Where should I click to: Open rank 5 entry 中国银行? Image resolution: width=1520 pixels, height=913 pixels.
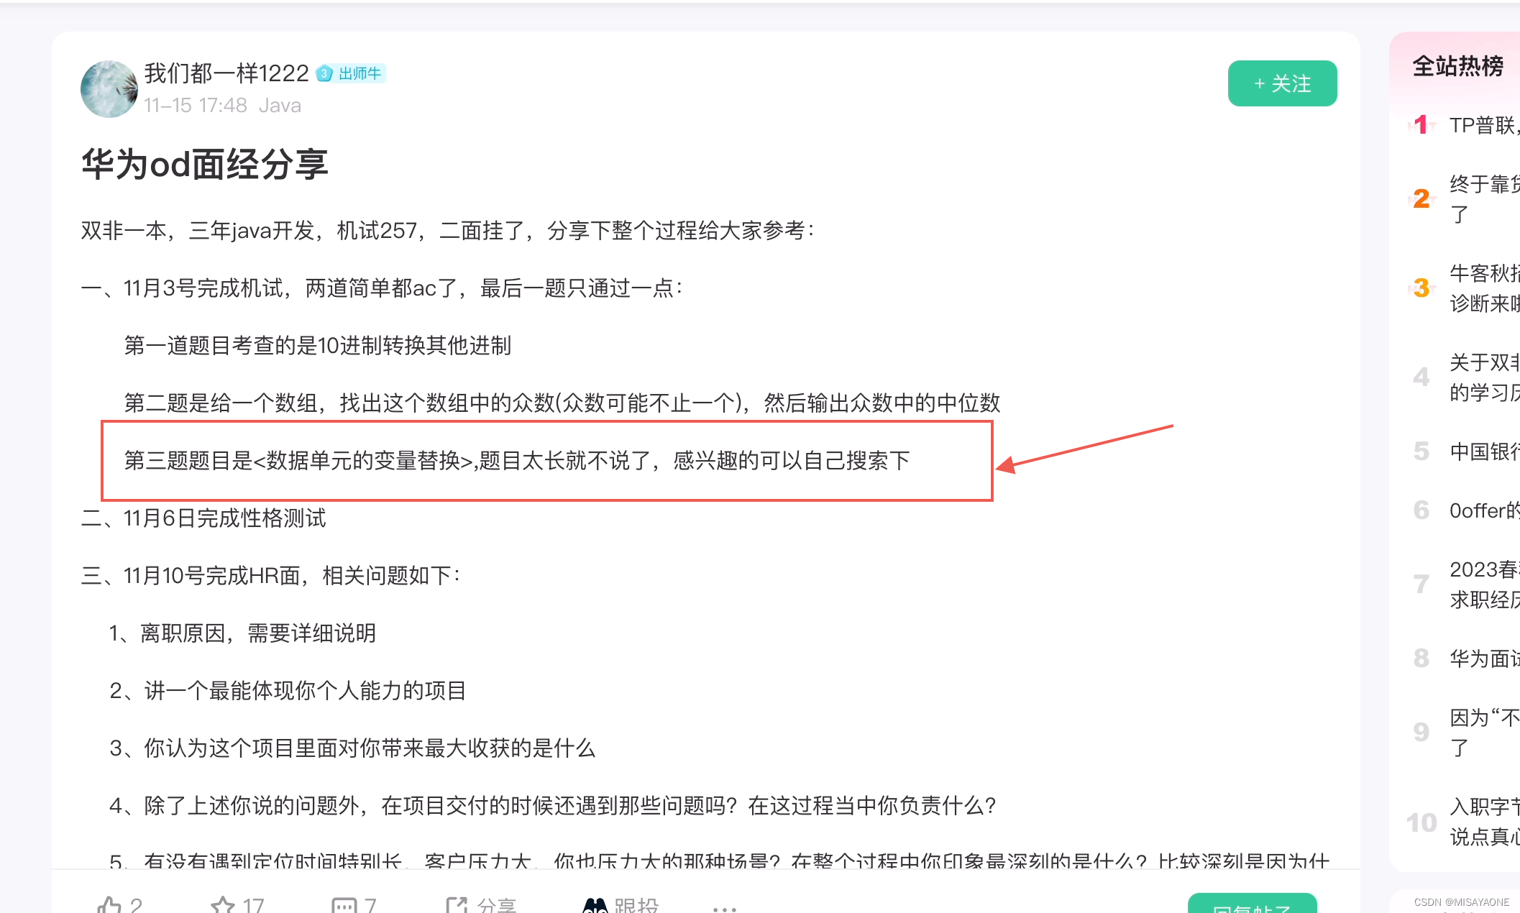pyautogui.click(x=1483, y=451)
